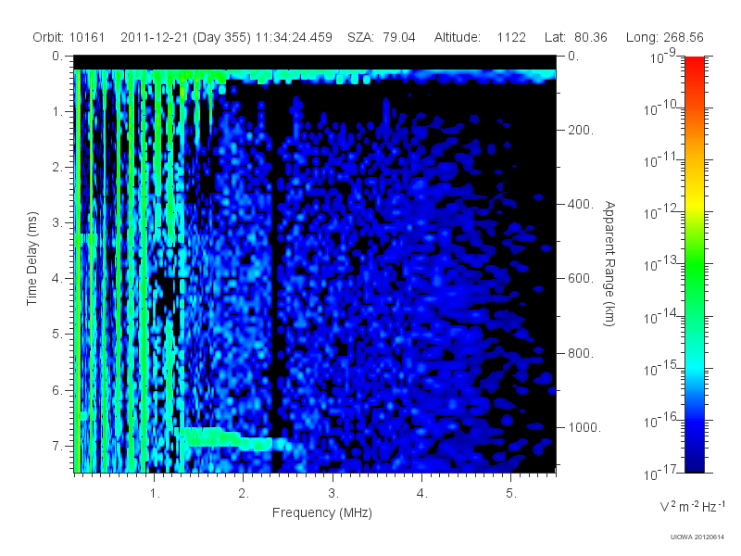This screenshot has height=556, width=741.
Task: Click the 3. frequency axis tick label
Action: [x=333, y=494]
